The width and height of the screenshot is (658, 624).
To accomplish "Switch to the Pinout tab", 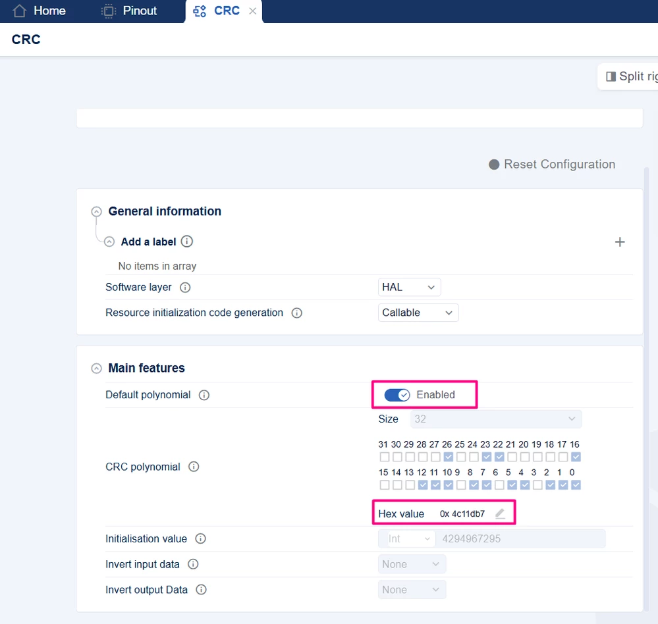I will pos(130,11).
